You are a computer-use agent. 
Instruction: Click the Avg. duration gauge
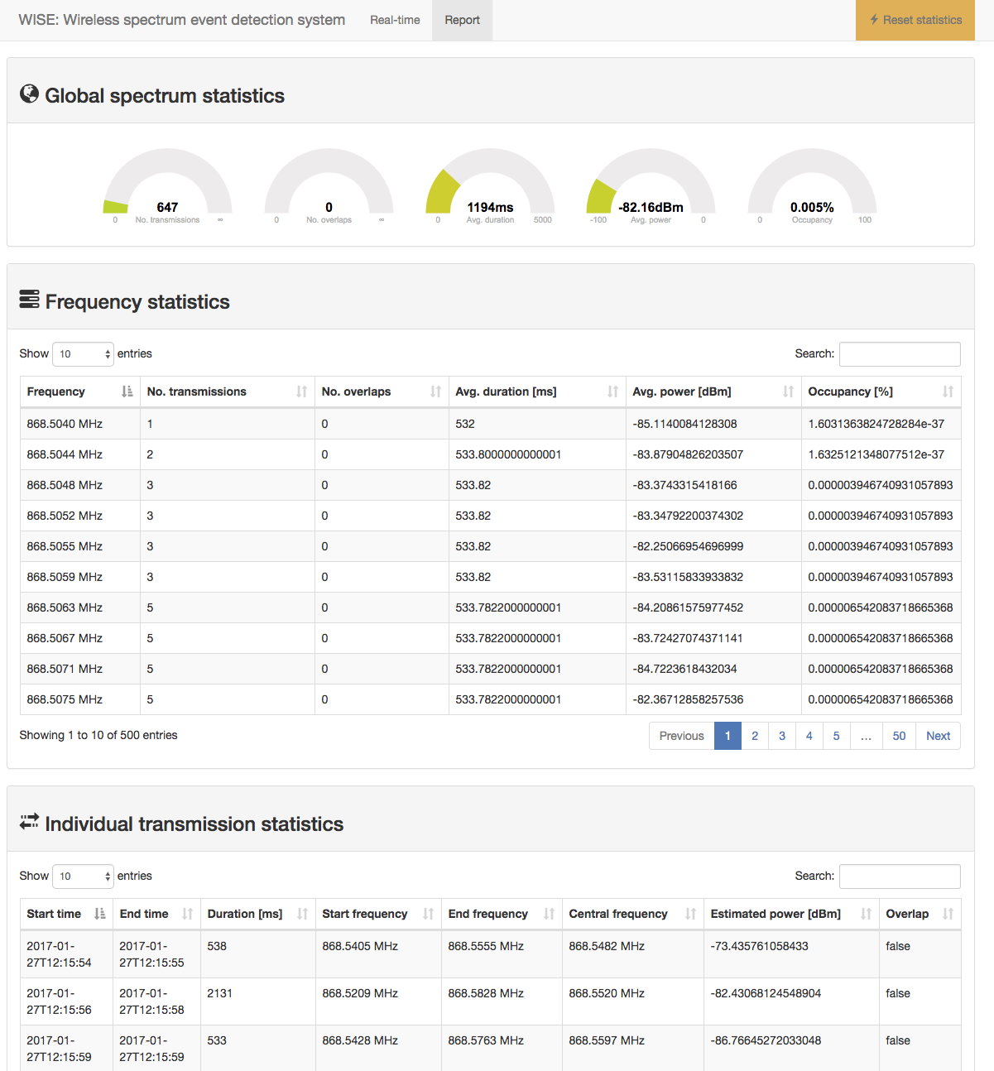coord(490,186)
